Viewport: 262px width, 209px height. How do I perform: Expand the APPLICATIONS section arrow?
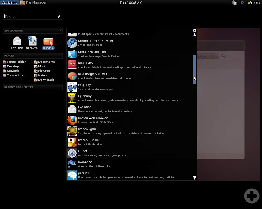[x=60, y=31]
